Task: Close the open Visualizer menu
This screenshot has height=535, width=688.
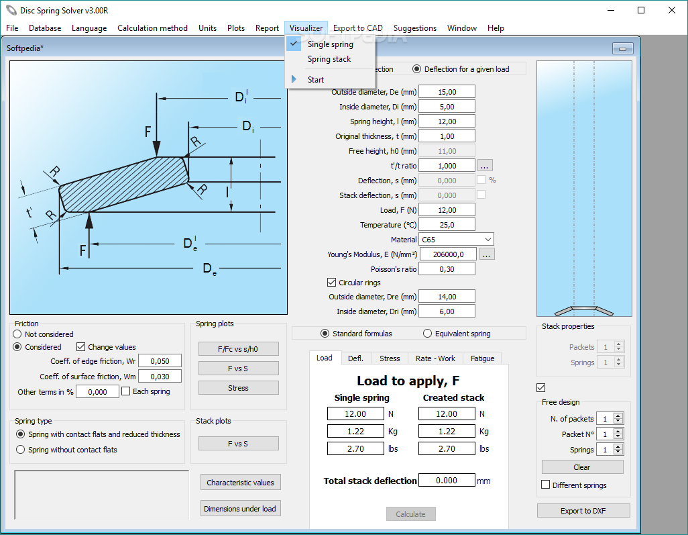Action: point(306,28)
